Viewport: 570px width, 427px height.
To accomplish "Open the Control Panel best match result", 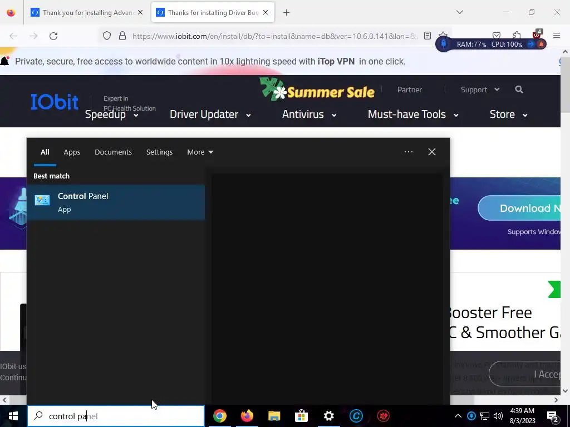I will [116, 202].
